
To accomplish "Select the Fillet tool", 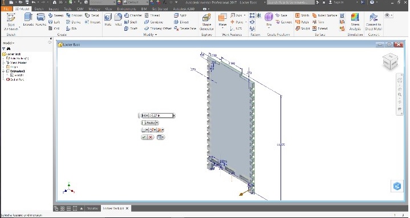I will [x=118, y=19].
